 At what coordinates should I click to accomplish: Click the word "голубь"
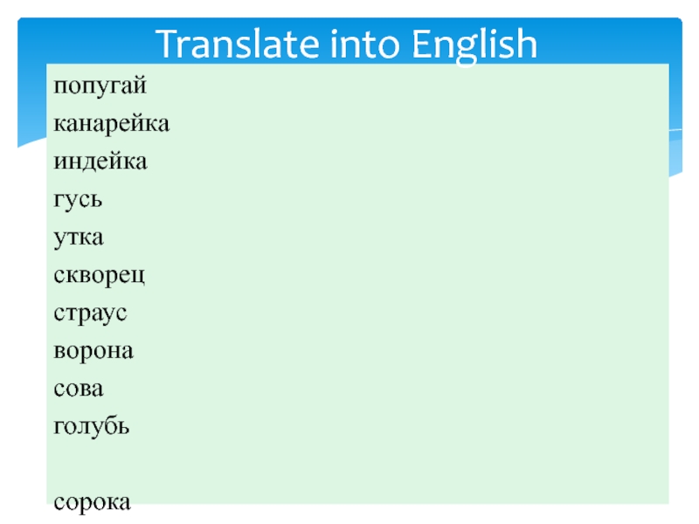coord(93,427)
